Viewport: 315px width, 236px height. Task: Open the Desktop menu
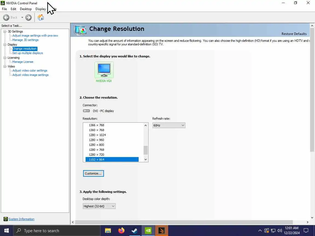coord(26,9)
